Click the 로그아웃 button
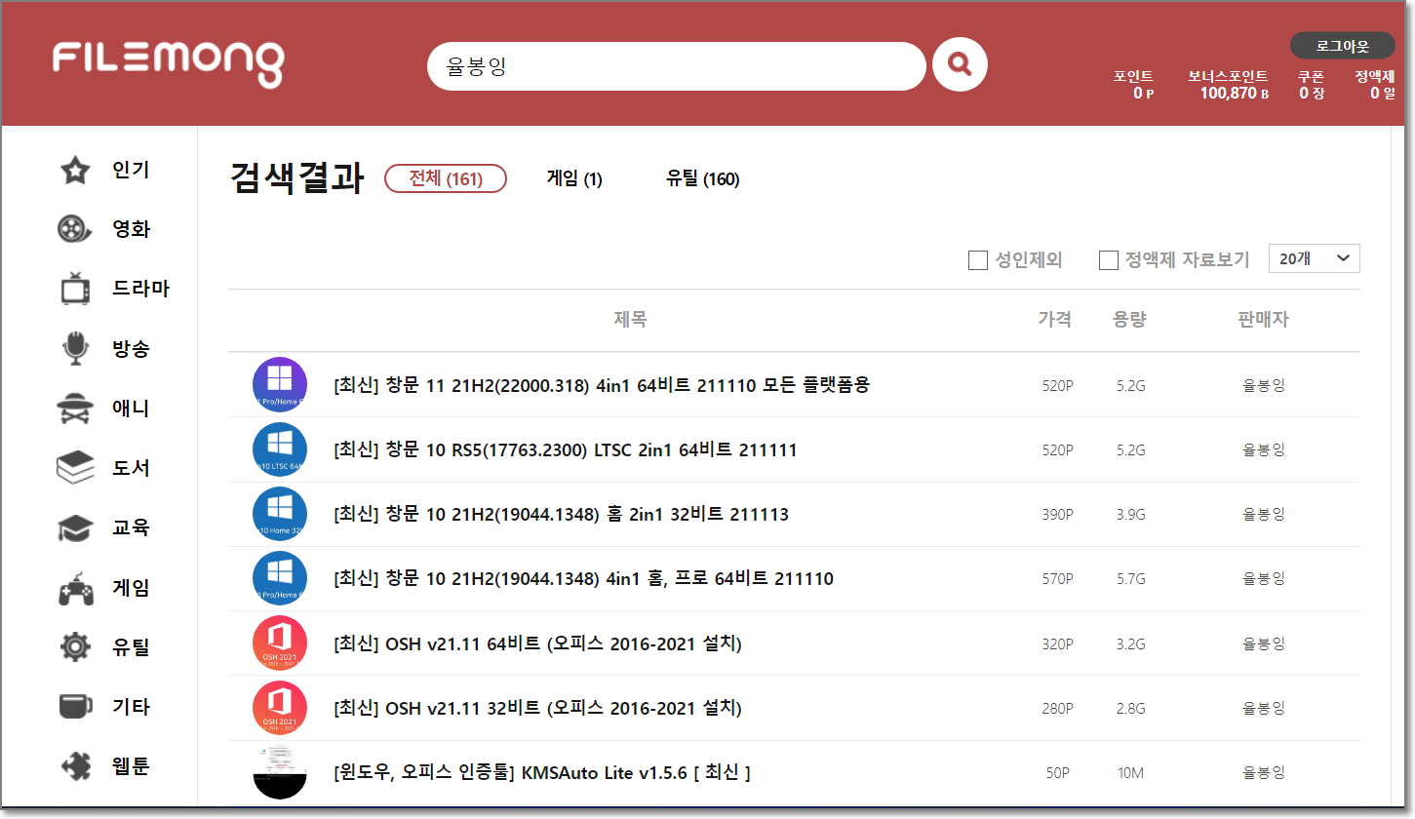The width and height of the screenshot is (1415, 819). coord(1343,46)
